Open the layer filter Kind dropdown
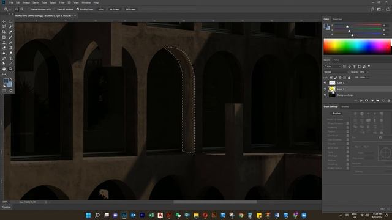392x220 pixels. point(332,67)
